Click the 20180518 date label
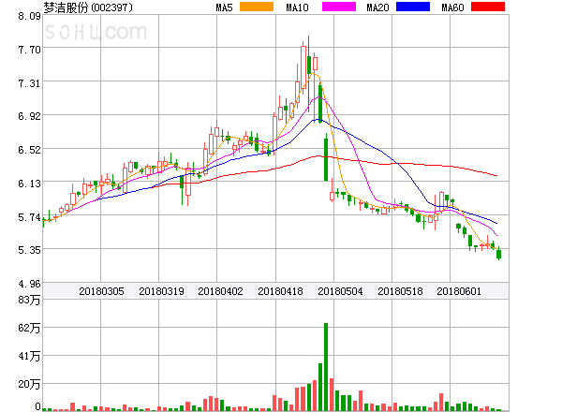The image size is (562, 412). coord(400,291)
